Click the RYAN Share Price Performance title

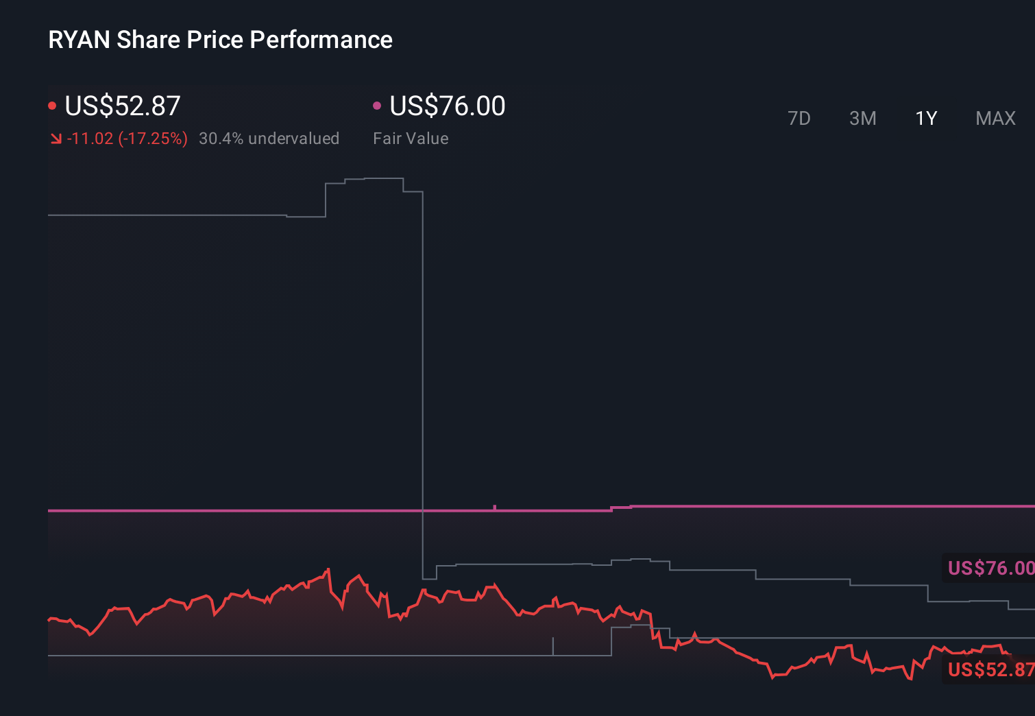(219, 39)
